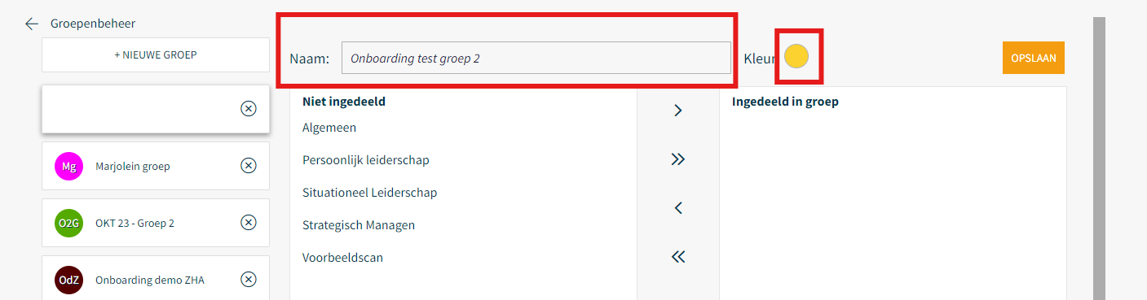Delete OKT 23 - Groep 2 via X icon

click(x=249, y=223)
